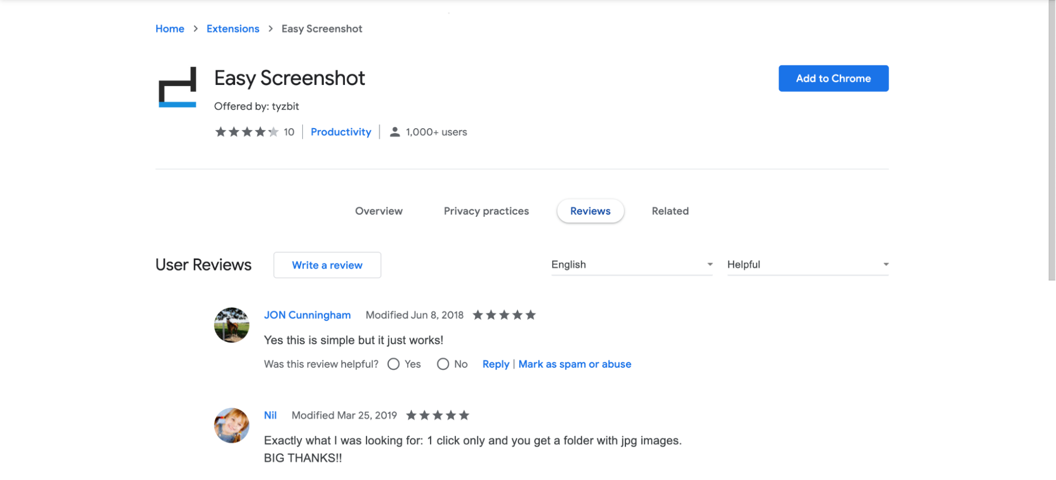Go to Home breadcrumb link
1056x480 pixels.
[x=170, y=28]
